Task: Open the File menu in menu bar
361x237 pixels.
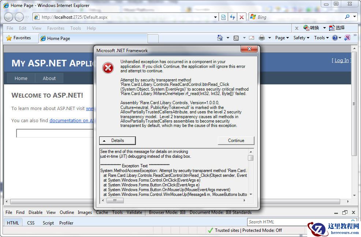Action: pos(10,28)
